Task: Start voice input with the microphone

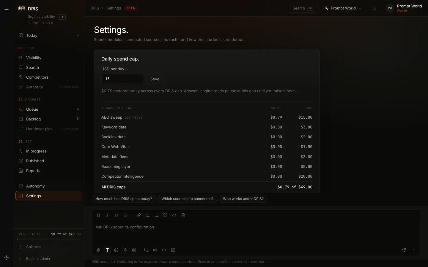Action: coord(125,250)
